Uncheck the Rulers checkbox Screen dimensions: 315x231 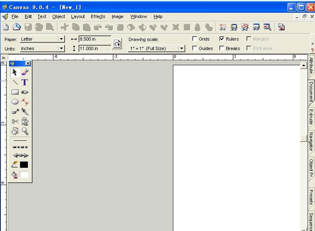pos(222,39)
